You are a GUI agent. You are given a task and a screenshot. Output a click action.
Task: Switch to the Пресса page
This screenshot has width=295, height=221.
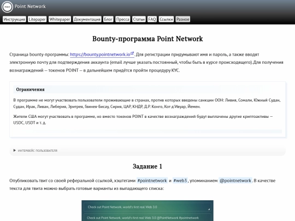pyautogui.click(x=123, y=19)
